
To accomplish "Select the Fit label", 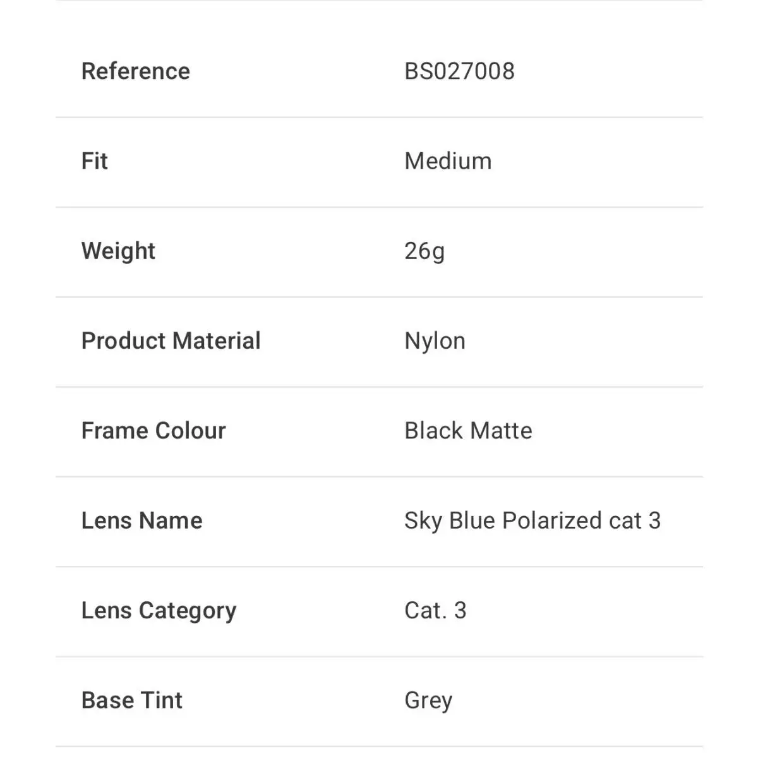I will pos(95,161).
